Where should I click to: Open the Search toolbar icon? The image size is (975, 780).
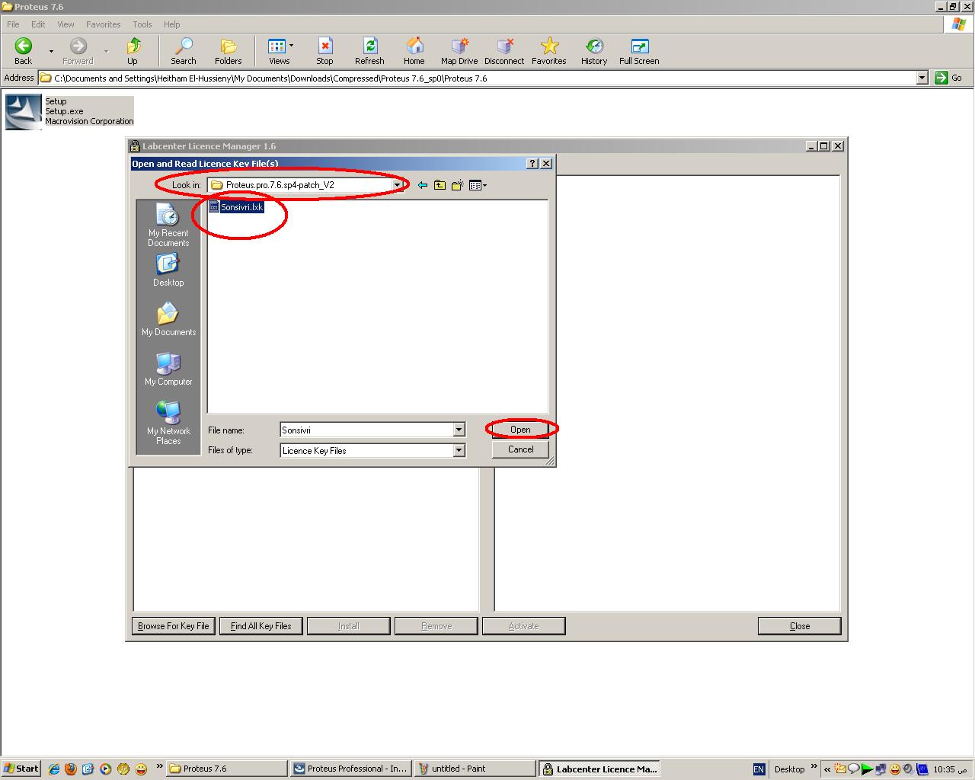tap(183, 51)
